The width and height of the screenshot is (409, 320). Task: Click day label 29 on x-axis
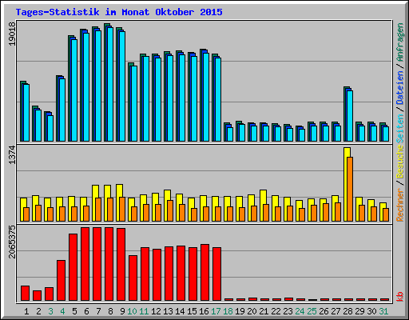tap(360, 311)
